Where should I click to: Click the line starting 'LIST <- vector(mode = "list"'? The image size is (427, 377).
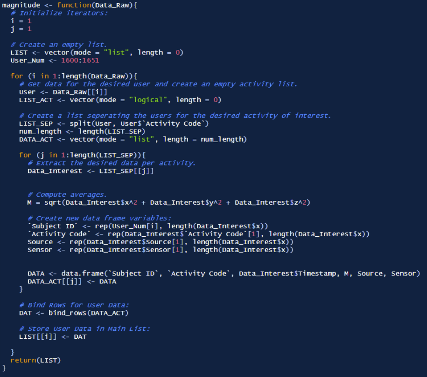(97, 53)
